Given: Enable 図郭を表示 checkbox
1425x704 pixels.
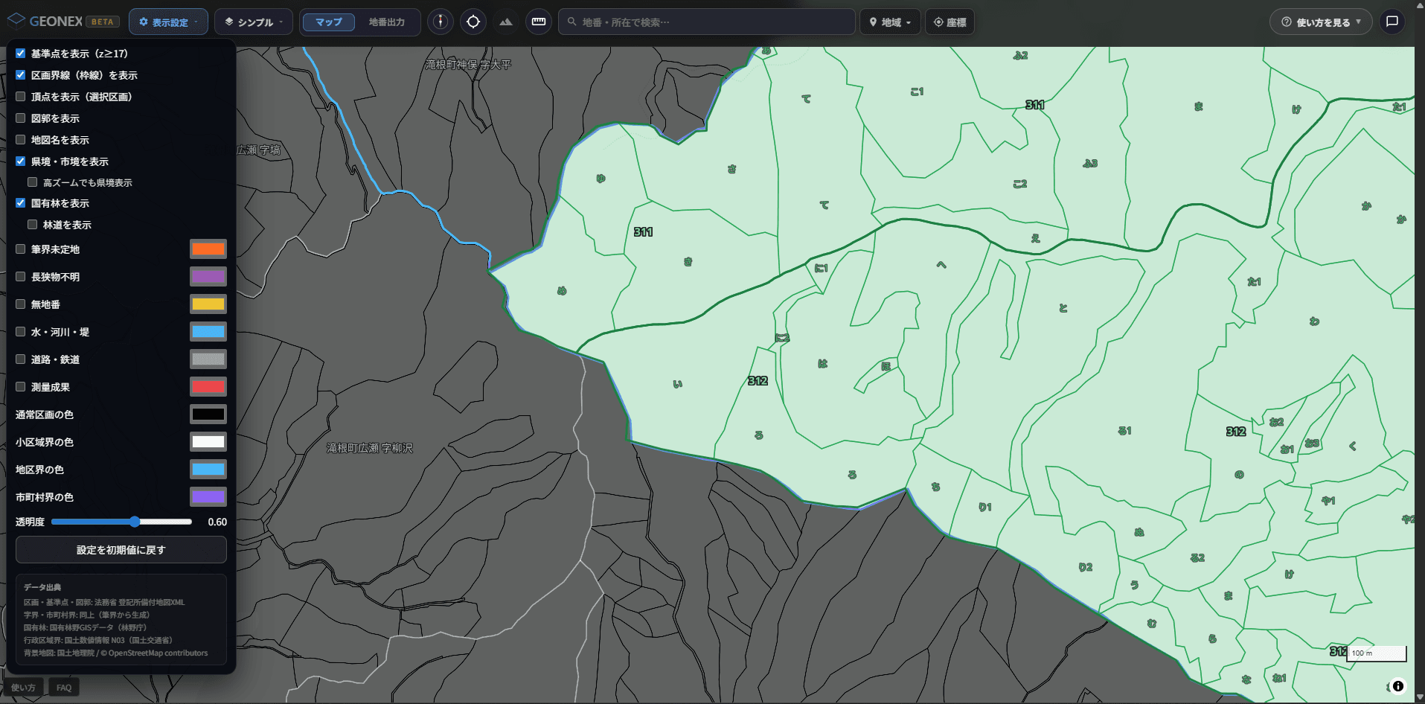Looking at the screenshot, I should tap(21, 118).
